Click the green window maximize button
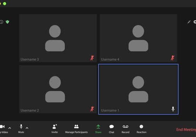Screen dimensions: 196x137 point(5,4)
